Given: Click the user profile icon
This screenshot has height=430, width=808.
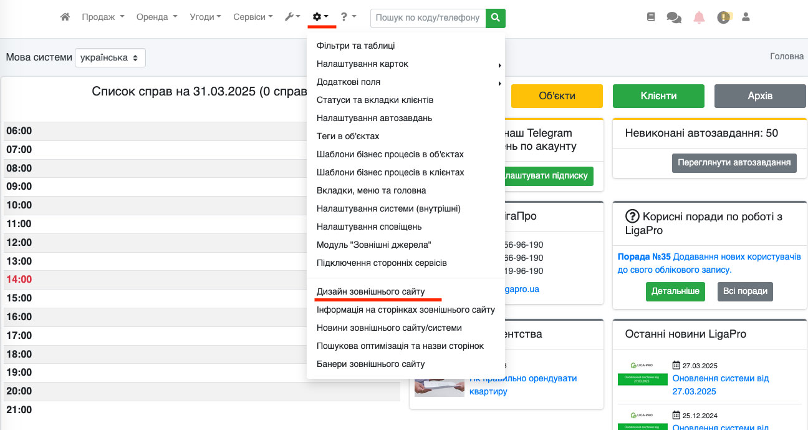Looking at the screenshot, I should click(x=746, y=17).
